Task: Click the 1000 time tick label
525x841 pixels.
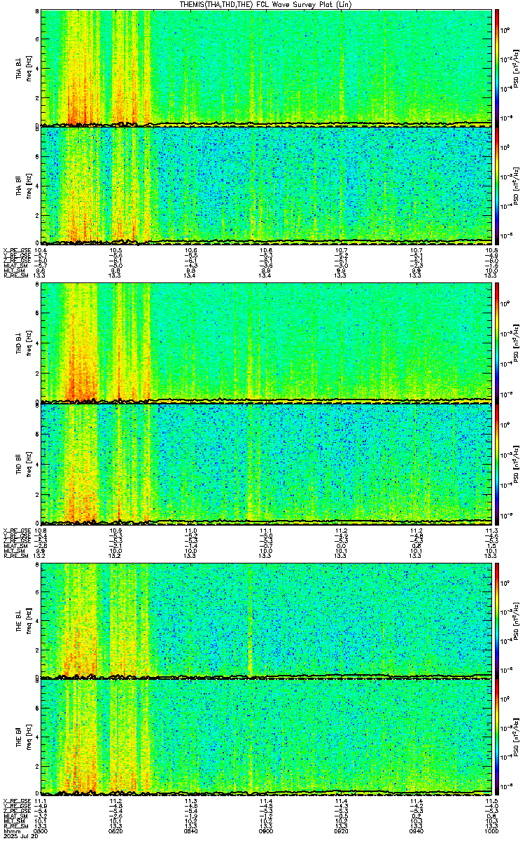Action: [x=491, y=831]
